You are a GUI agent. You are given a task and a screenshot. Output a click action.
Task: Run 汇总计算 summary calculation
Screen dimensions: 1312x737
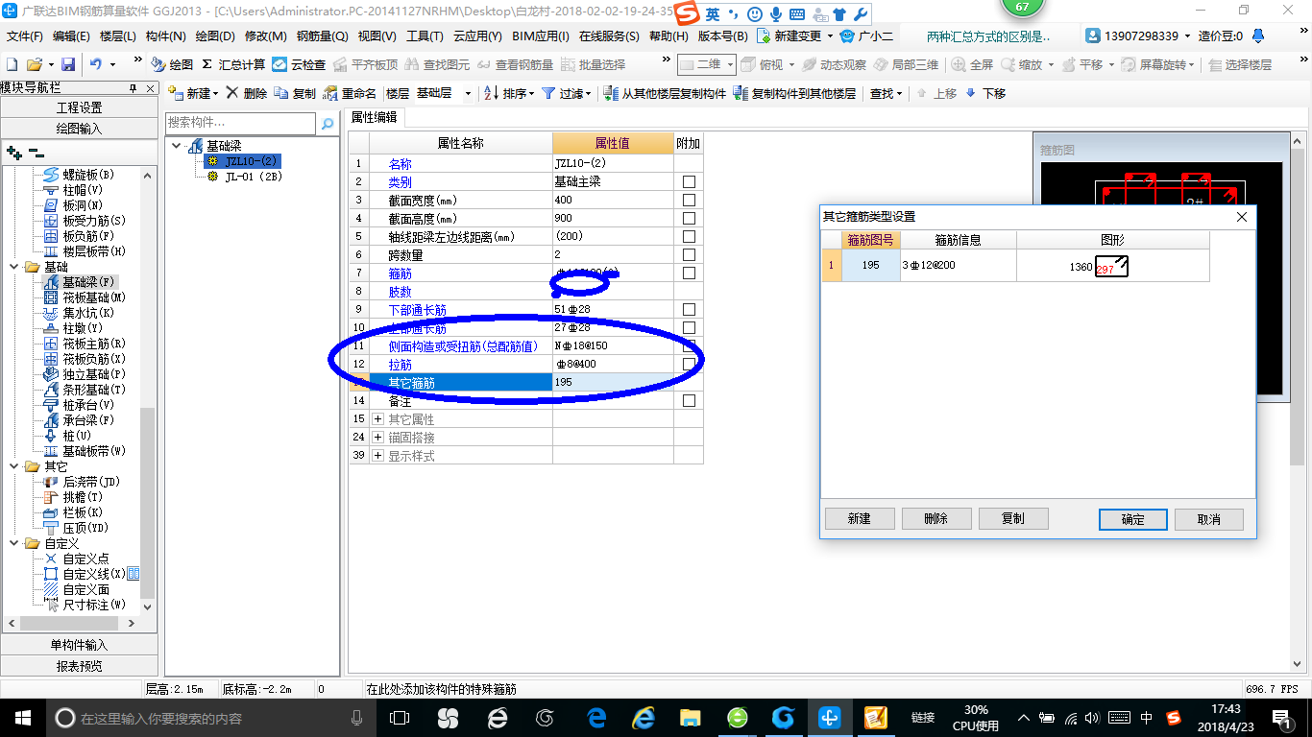[x=233, y=64]
